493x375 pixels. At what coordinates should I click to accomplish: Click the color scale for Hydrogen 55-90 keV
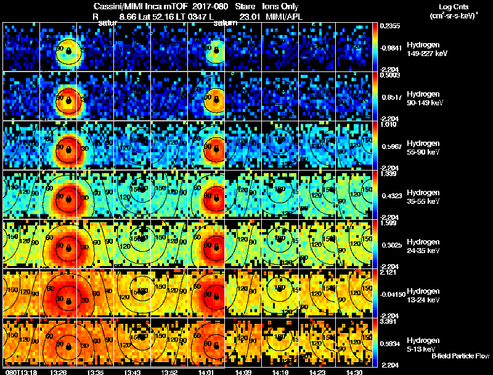click(375, 145)
